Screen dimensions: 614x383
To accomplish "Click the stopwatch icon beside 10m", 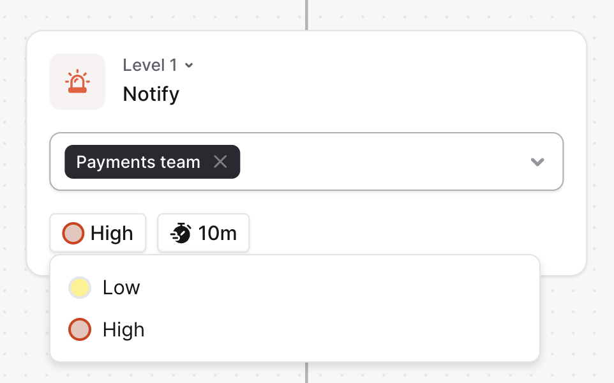I will tap(181, 233).
